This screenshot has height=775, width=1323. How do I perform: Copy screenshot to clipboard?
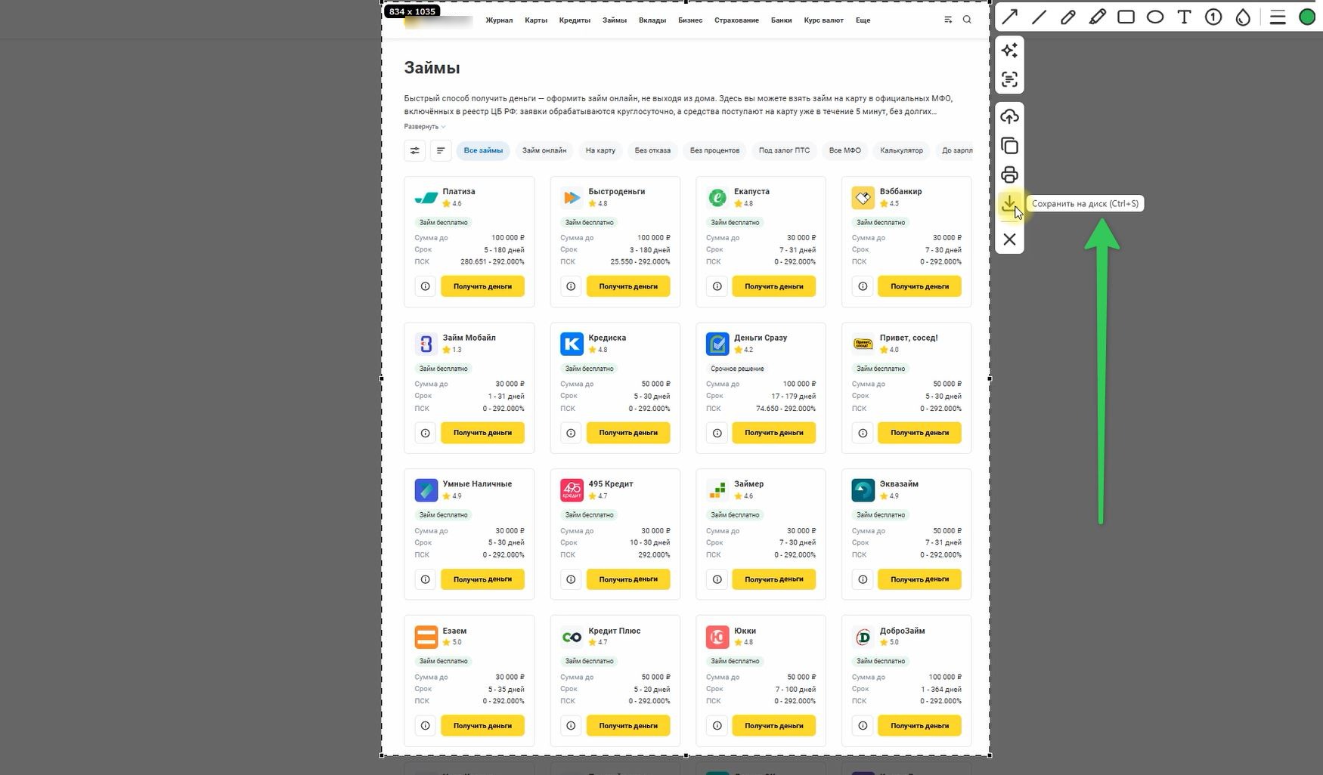[1009, 146]
